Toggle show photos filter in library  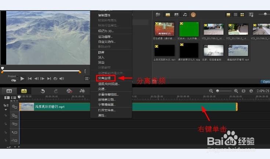(176, 15)
